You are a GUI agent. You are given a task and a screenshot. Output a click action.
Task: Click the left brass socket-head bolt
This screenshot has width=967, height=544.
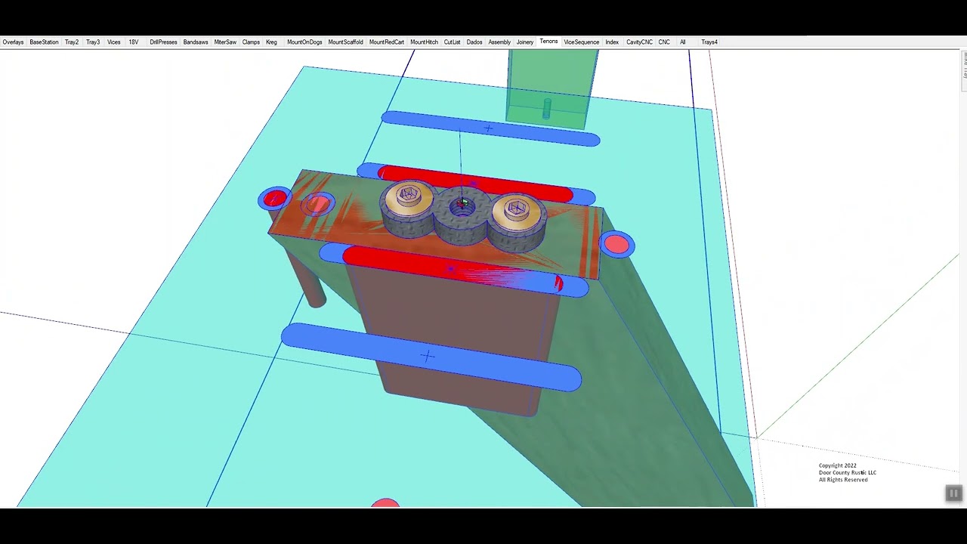click(x=409, y=196)
